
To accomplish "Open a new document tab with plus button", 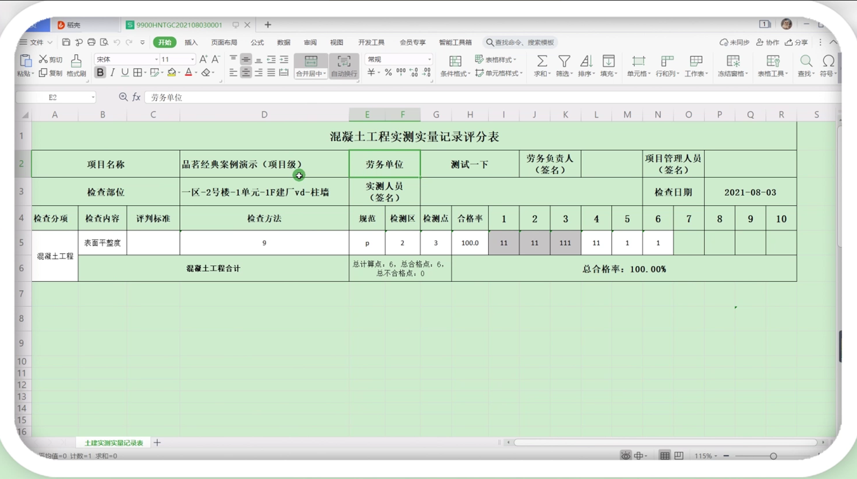I will tap(268, 25).
